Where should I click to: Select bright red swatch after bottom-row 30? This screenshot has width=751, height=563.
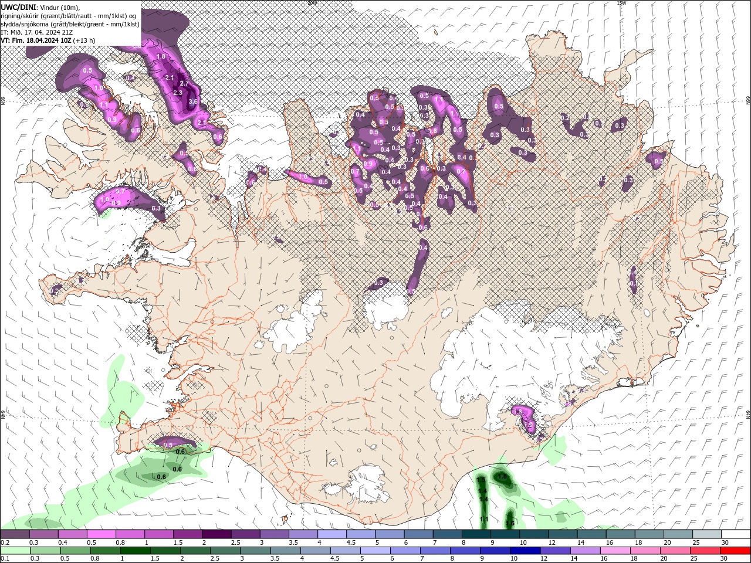click(x=736, y=551)
